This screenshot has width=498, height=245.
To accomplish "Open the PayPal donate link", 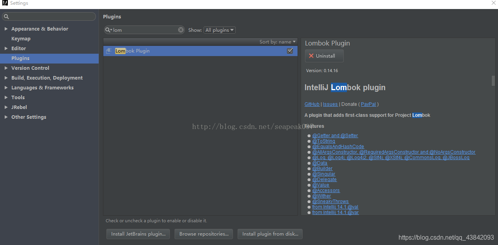I will (368, 104).
